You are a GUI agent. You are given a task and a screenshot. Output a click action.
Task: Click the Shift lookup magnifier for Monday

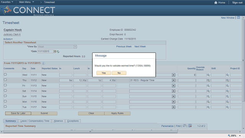click(227, 102)
